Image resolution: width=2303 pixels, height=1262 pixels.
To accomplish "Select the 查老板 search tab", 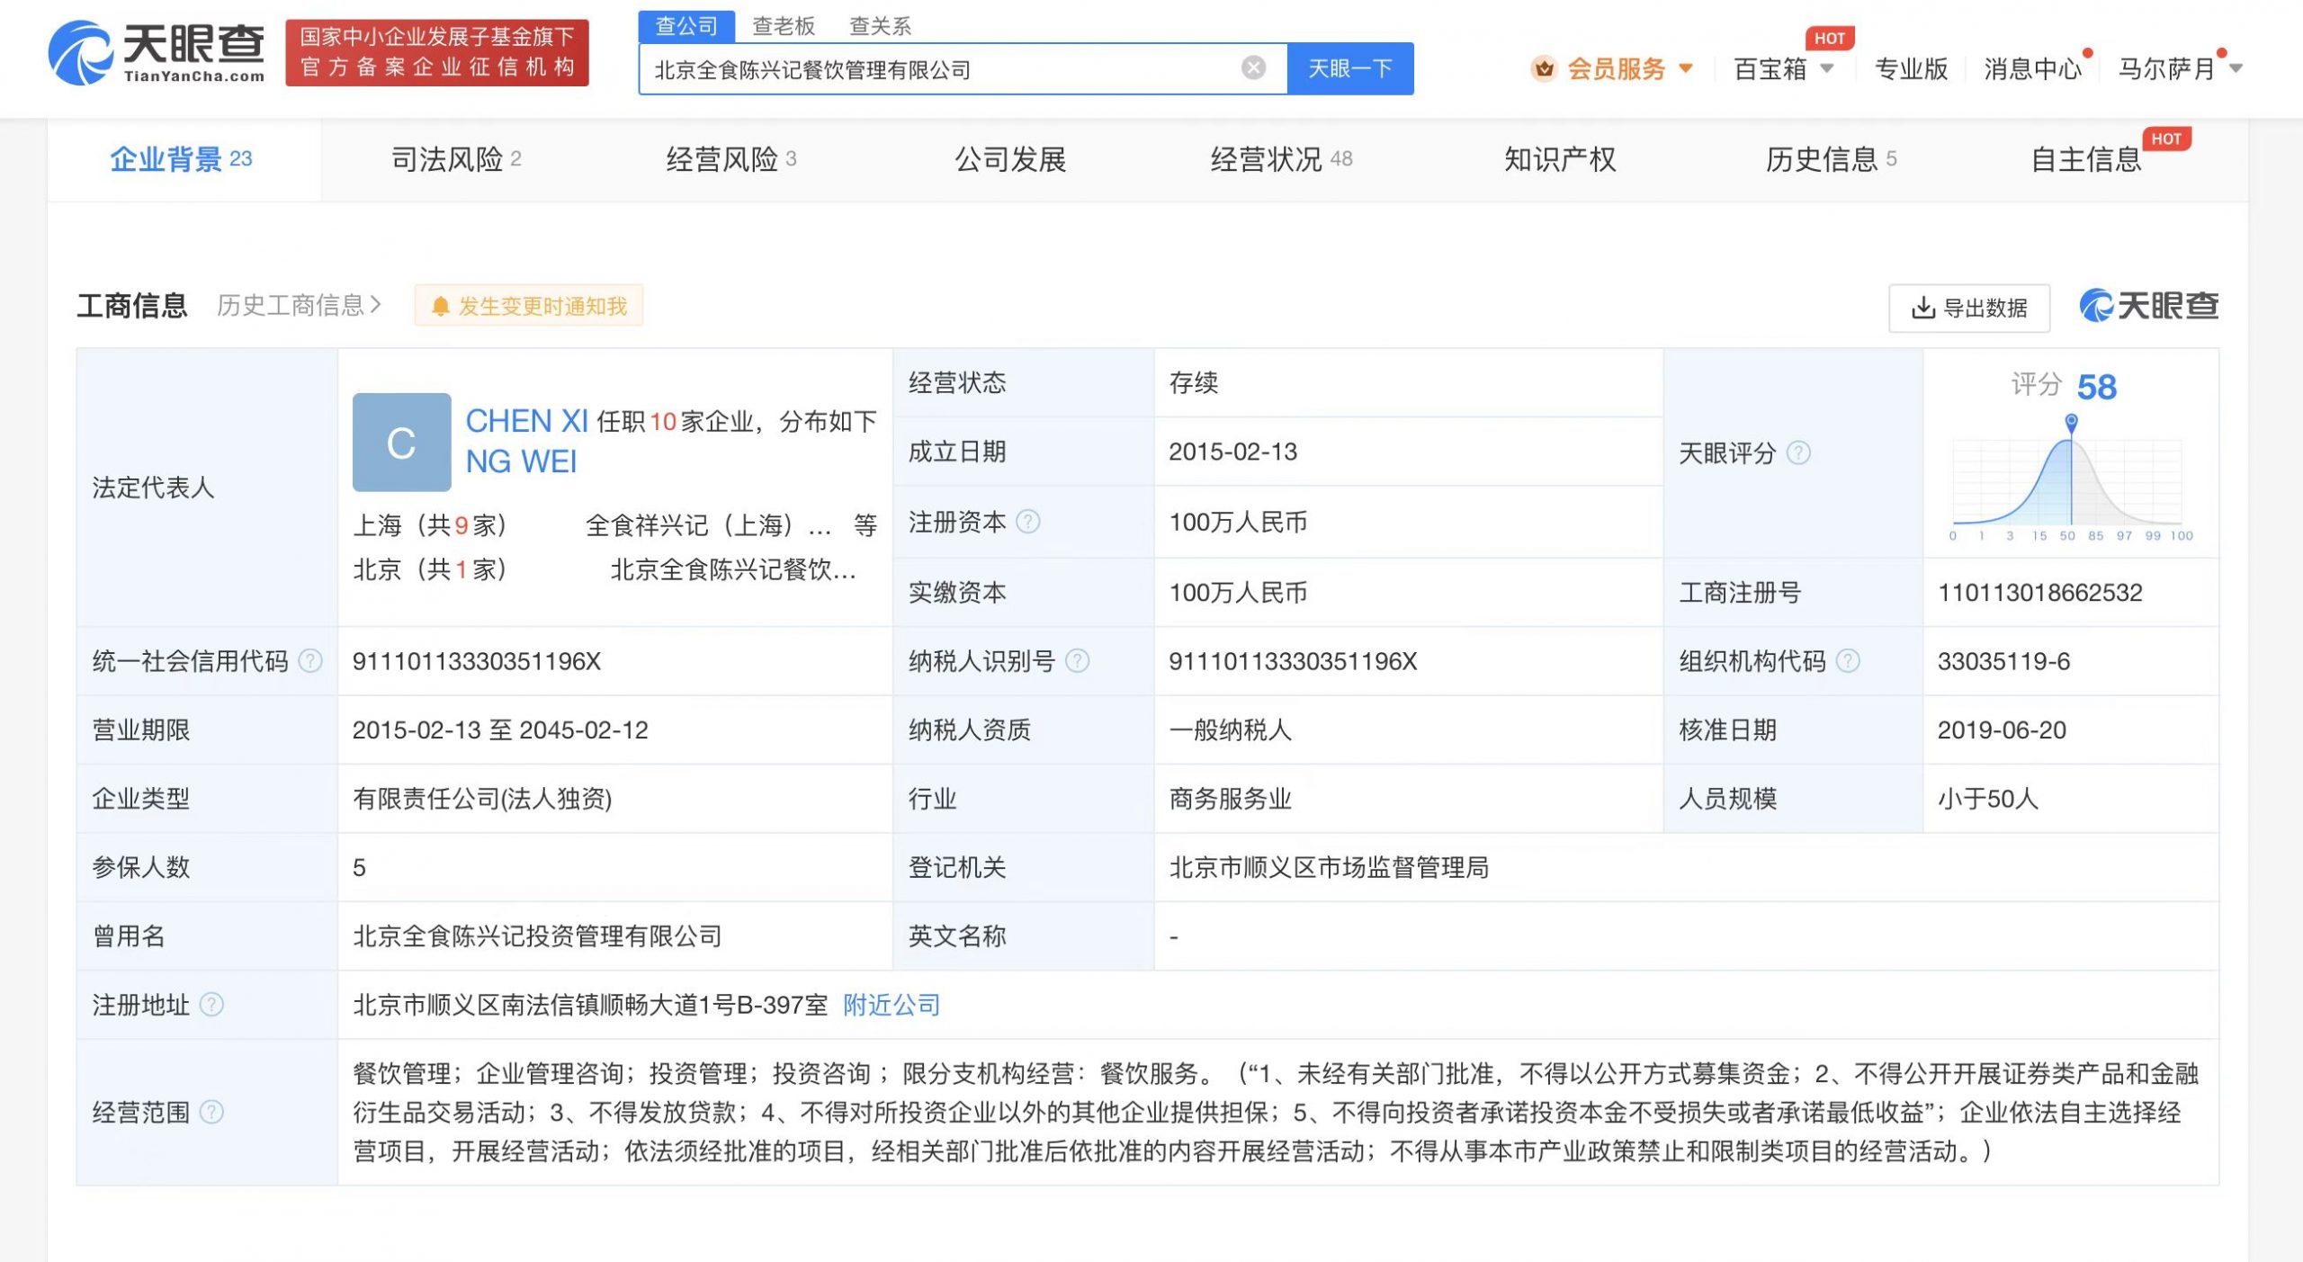I will [783, 26].
